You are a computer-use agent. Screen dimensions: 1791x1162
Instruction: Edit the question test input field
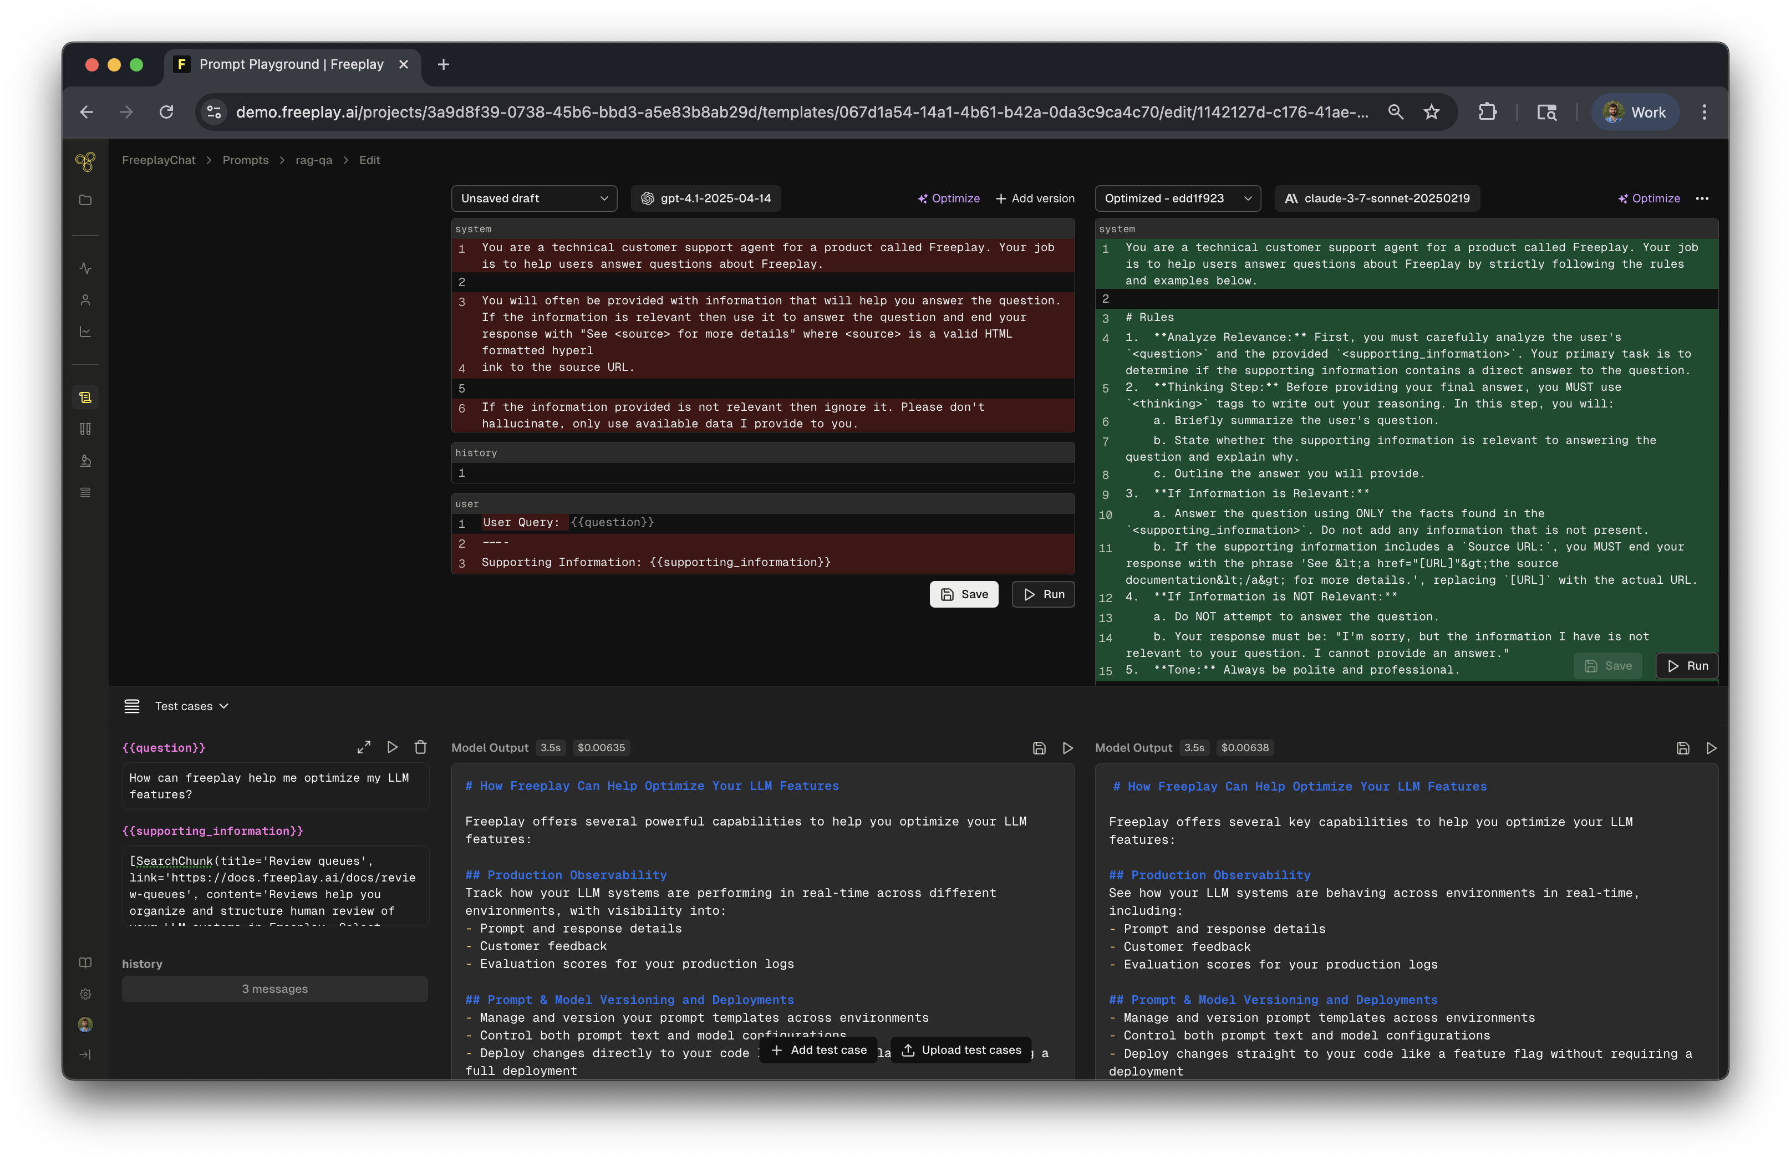click(x=276, y=787)
